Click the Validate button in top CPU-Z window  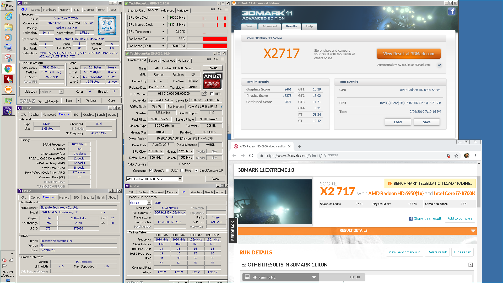coord(91,100)
